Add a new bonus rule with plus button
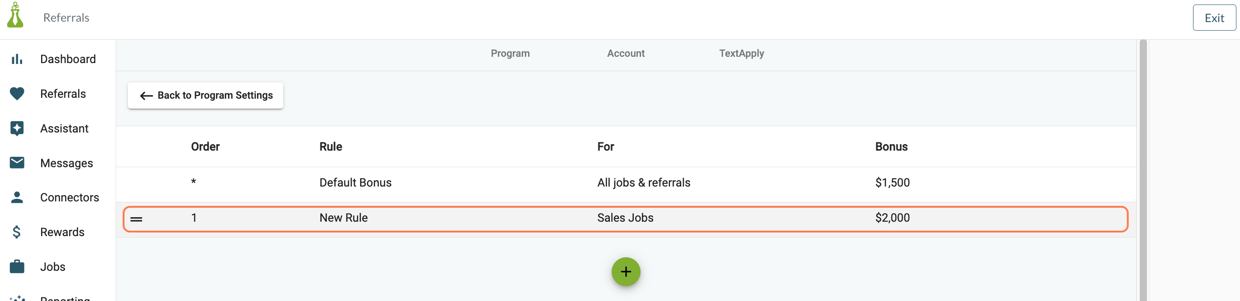The image size is (1240, 301). pyautogui.click(x=626, y=272)
